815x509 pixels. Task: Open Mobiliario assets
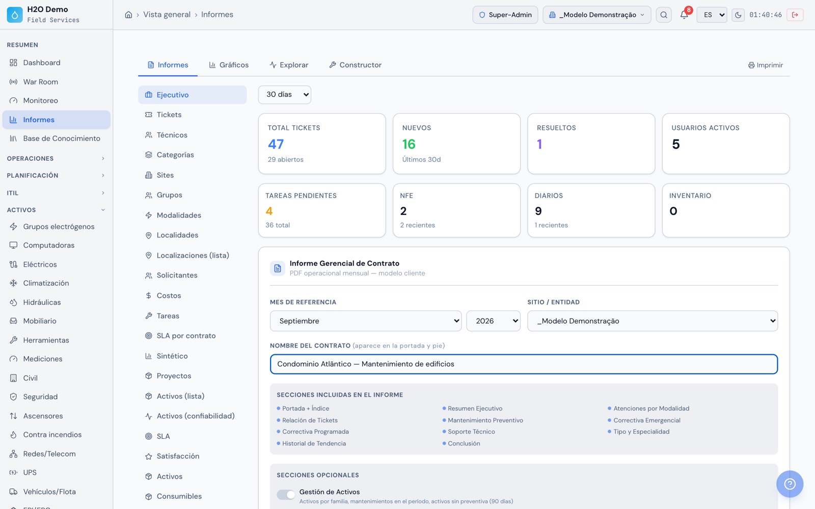57,321
